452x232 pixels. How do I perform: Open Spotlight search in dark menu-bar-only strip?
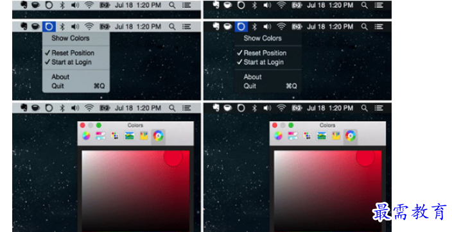point(365,5)
